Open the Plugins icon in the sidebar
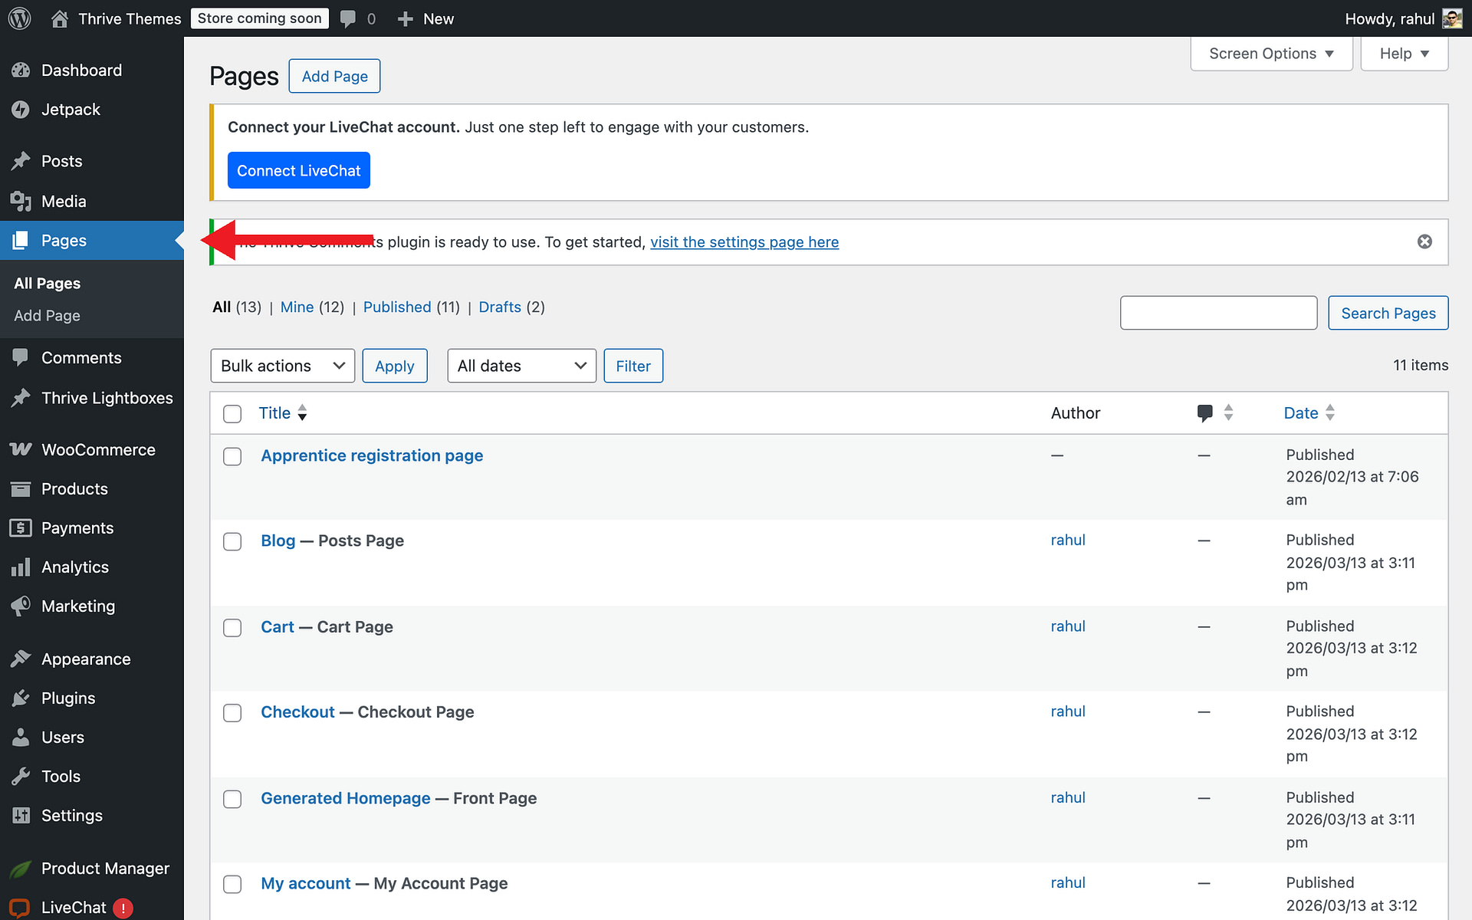The image size is (1472, 920). tap(22, 698)
